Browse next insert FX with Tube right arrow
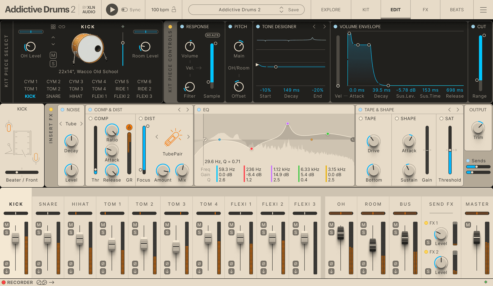 tap(81, 124)
